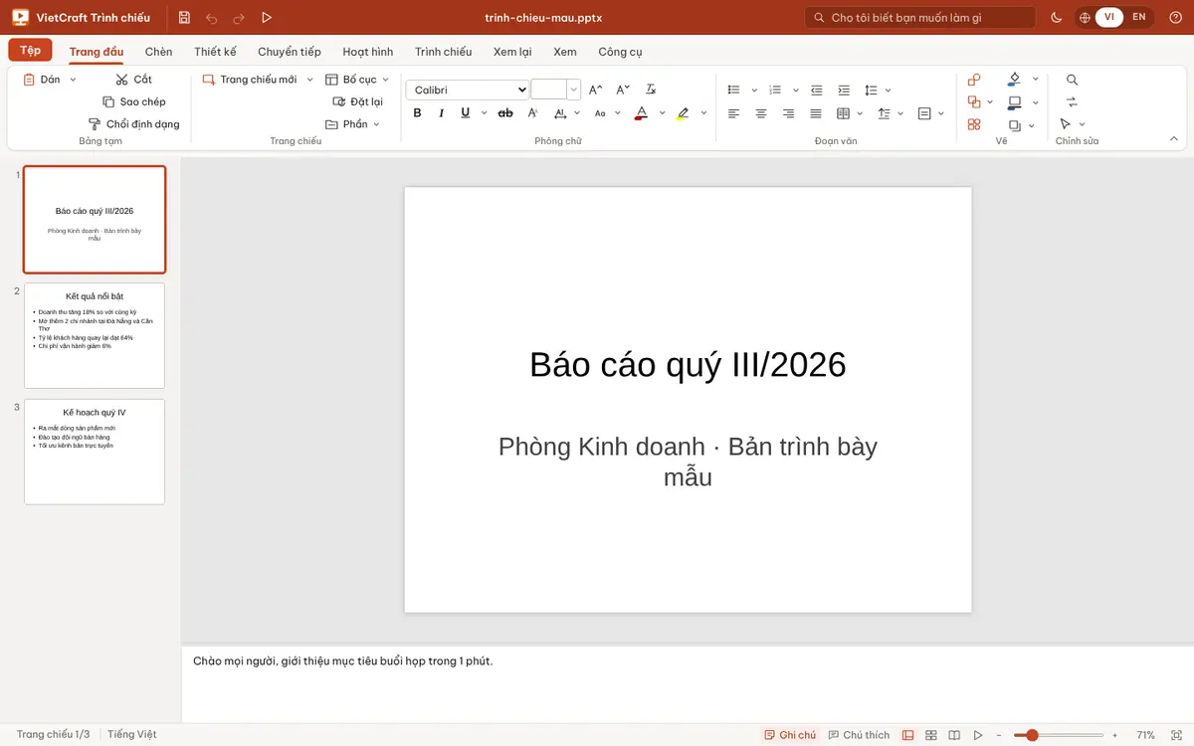Viewport: 1194px width, 746px height.
Task: Open the Phần section dropdown
Action: pyautogui.click(x=353, y=124)
